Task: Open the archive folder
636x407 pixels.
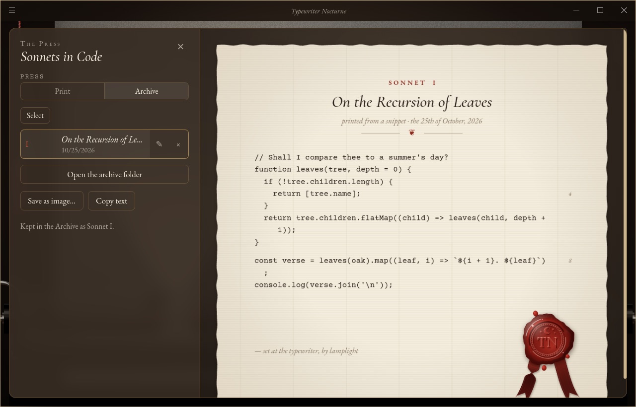Action: (104, 174)
